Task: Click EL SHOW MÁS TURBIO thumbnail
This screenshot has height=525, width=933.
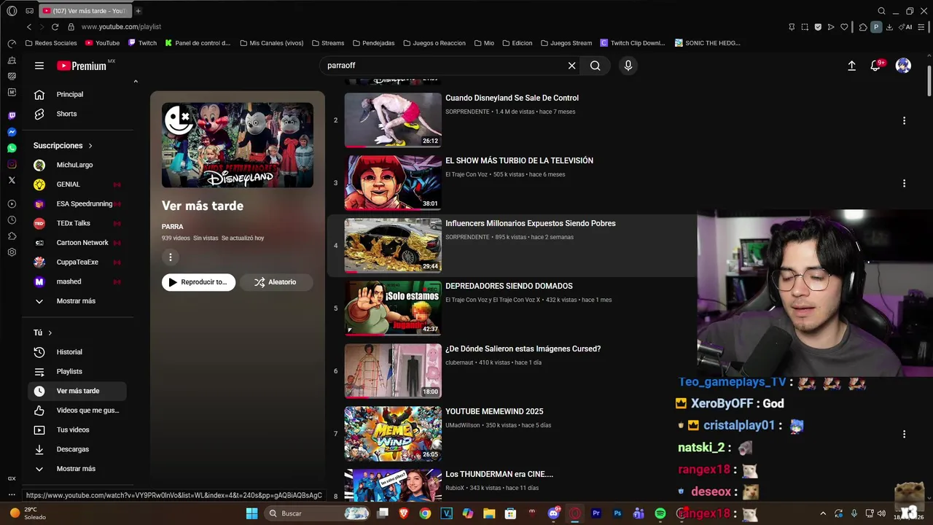Action: [x=393, y=182]
